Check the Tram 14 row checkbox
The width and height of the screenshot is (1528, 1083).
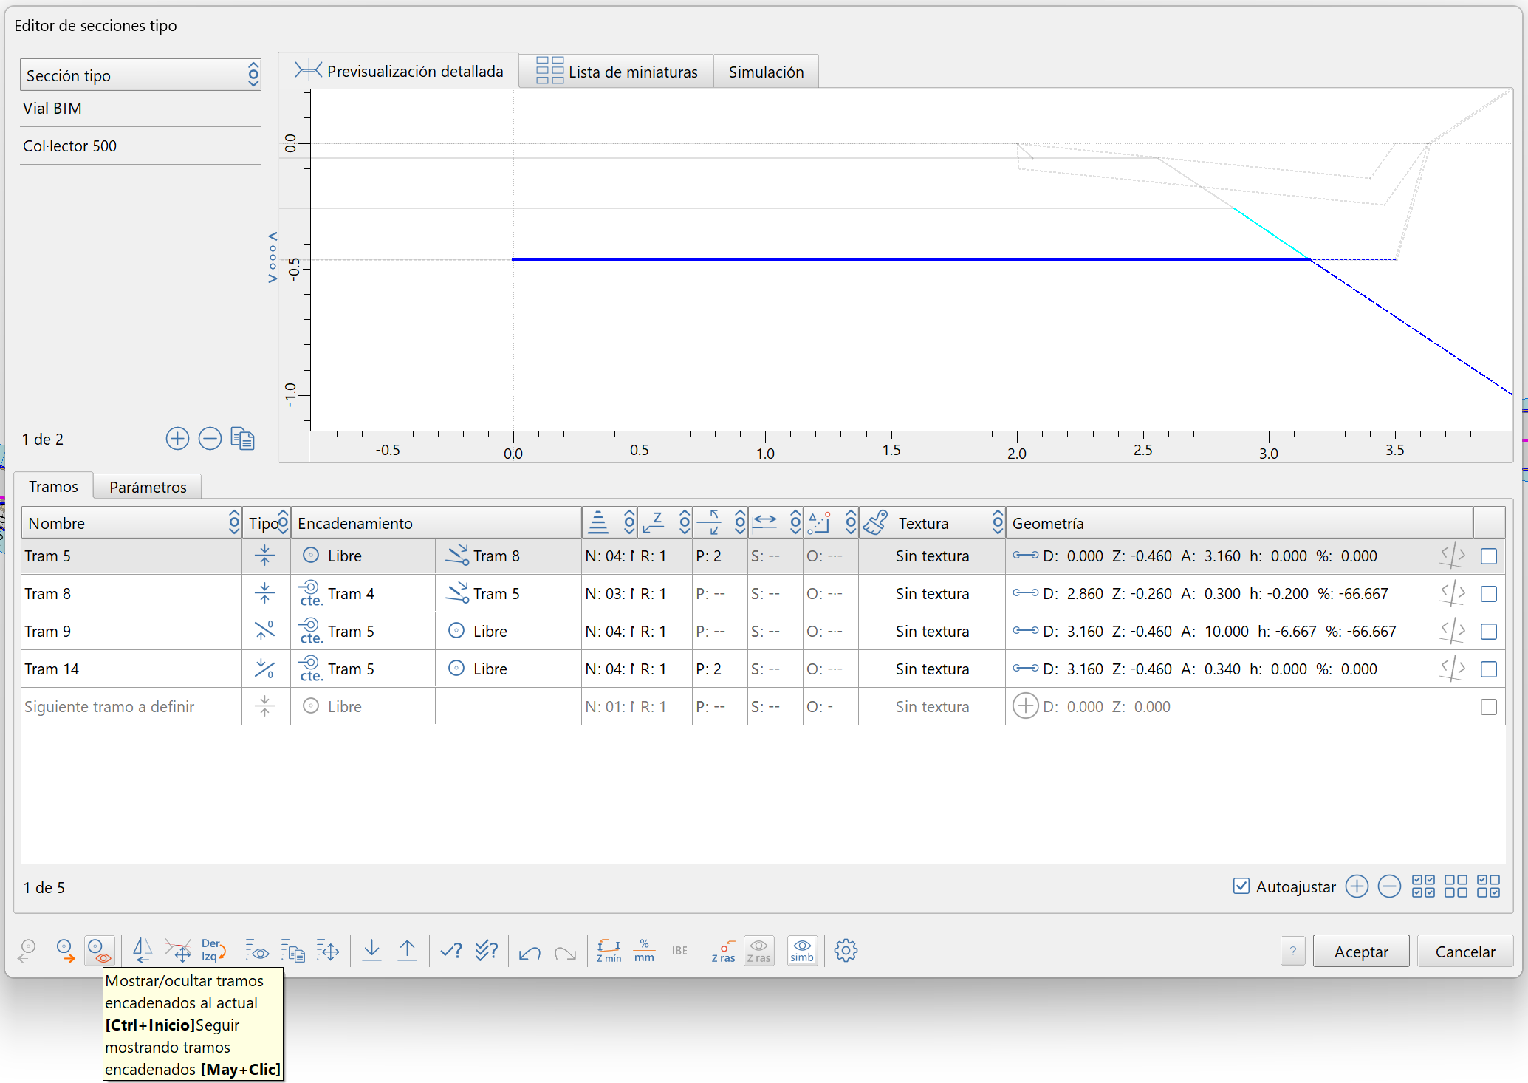(x=1488, y=669)
